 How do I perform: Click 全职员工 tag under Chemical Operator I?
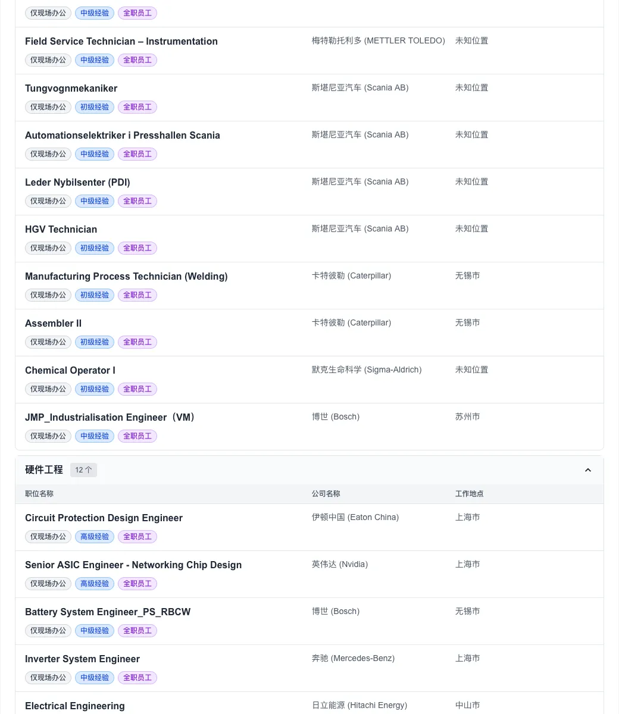tap(137, 389)
